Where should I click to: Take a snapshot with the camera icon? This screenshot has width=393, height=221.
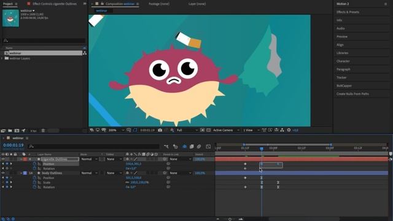point(160,130)
